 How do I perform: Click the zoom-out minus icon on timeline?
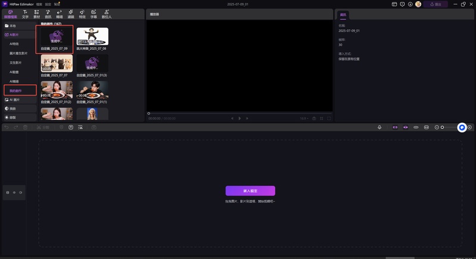[436, 127]
